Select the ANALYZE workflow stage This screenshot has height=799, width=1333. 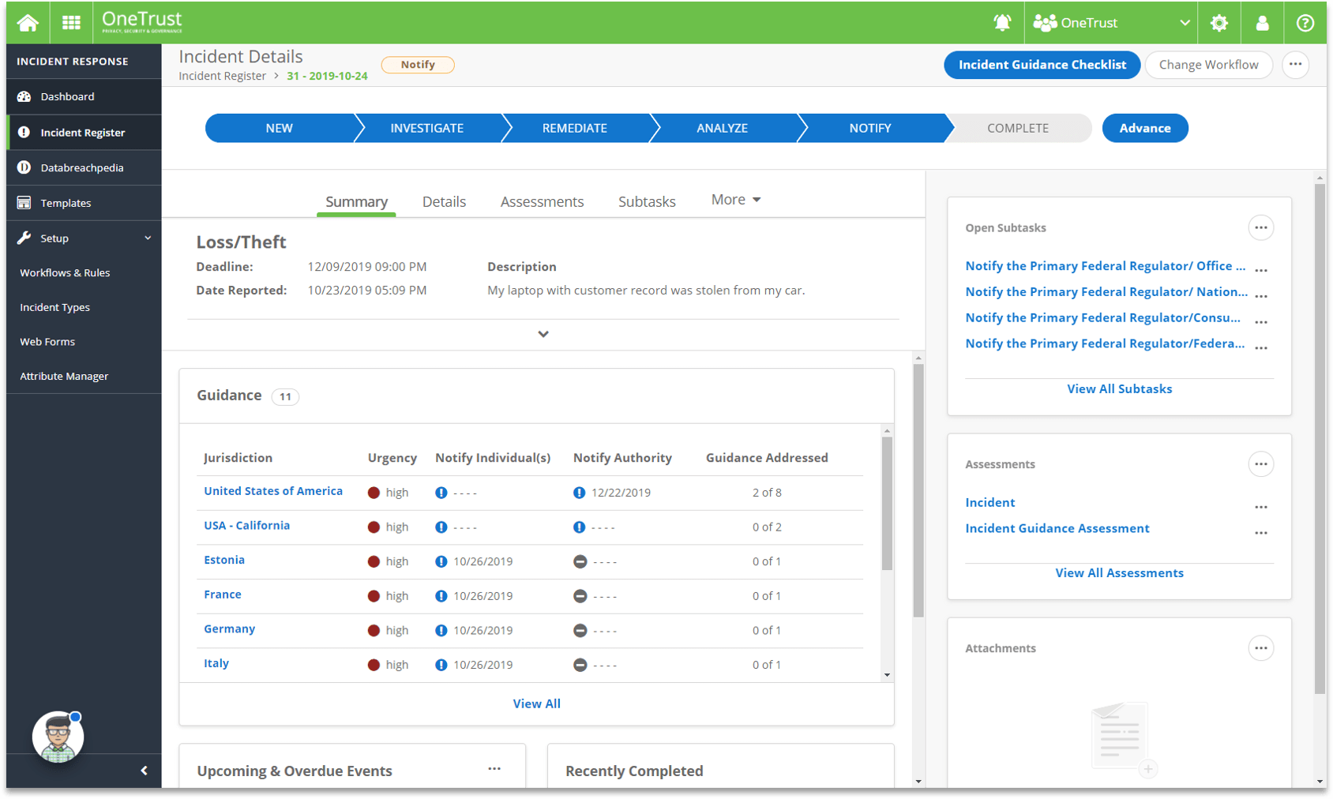click(x=722, y=128)
